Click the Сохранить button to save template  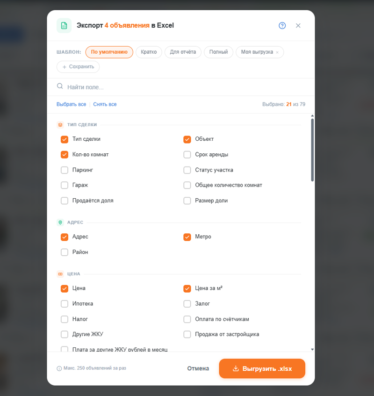pyautogui.click(x=78, y=67)
